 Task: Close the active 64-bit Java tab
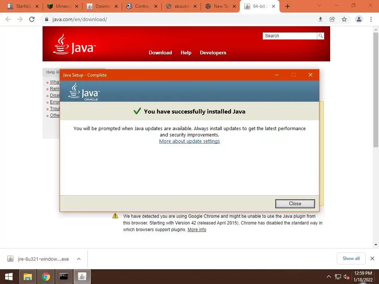point(274,7)
